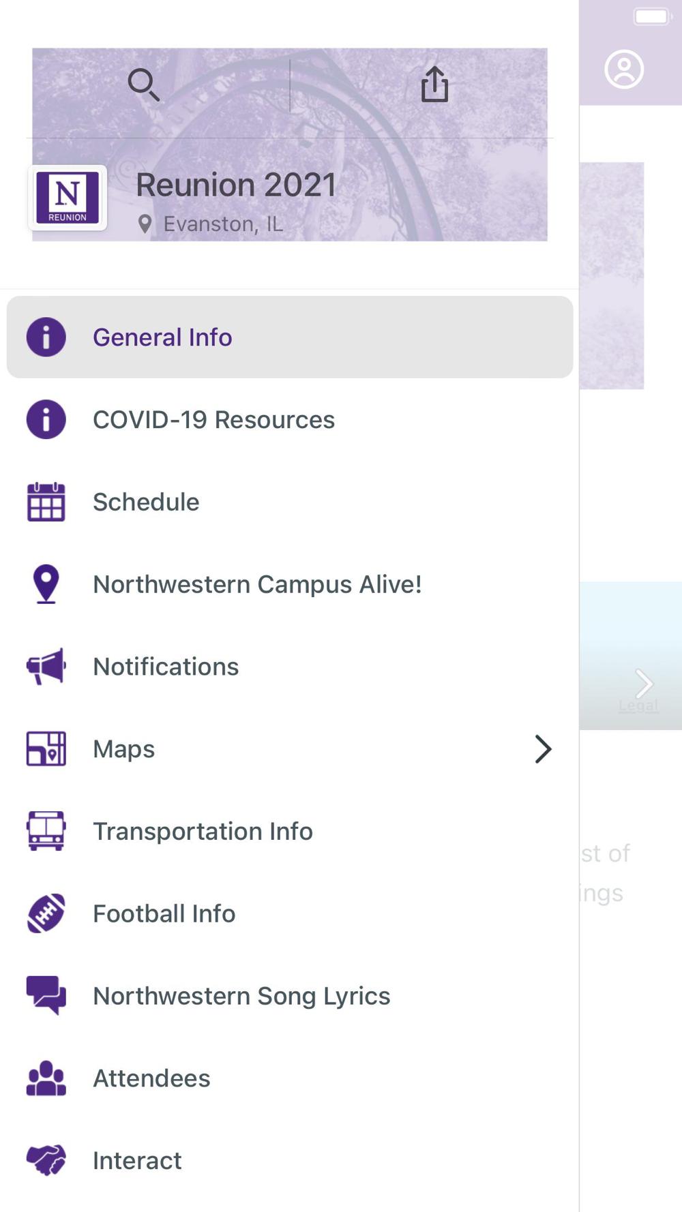Tap the Schedule calendar icon
Image resolution: width=682 pixels, height=1212 pixels.
[46, 502]
